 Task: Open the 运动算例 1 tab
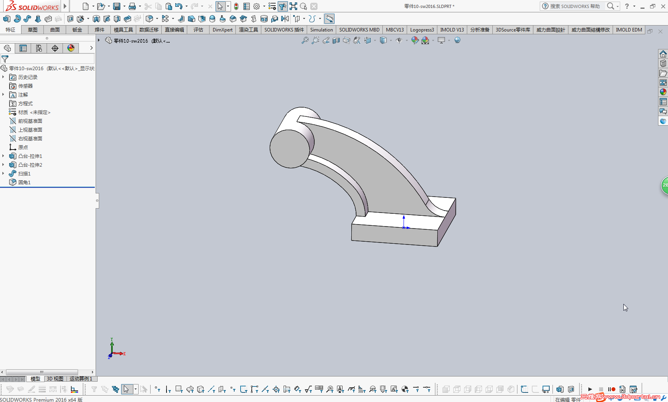[x=81, y=379]
